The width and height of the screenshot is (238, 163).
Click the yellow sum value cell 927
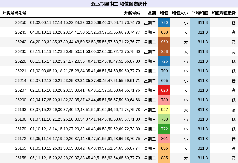pyautogui.click(x=164, y=110)
